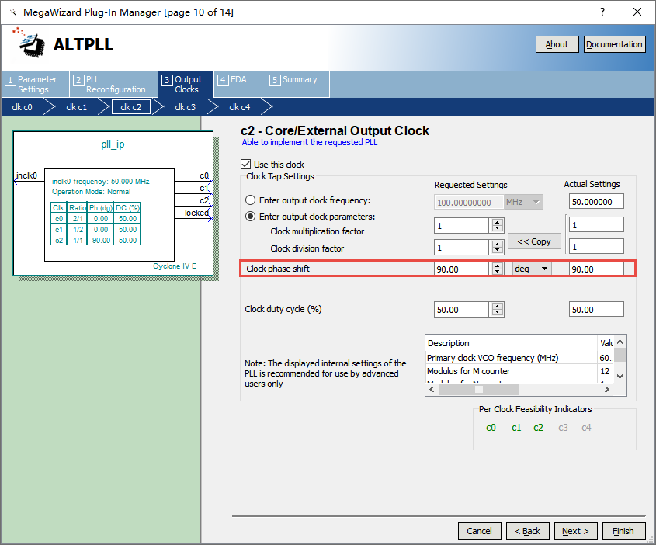Click the description table horizontal scrollbar thumb
This screenshot has width=656, height=545.
479,390
